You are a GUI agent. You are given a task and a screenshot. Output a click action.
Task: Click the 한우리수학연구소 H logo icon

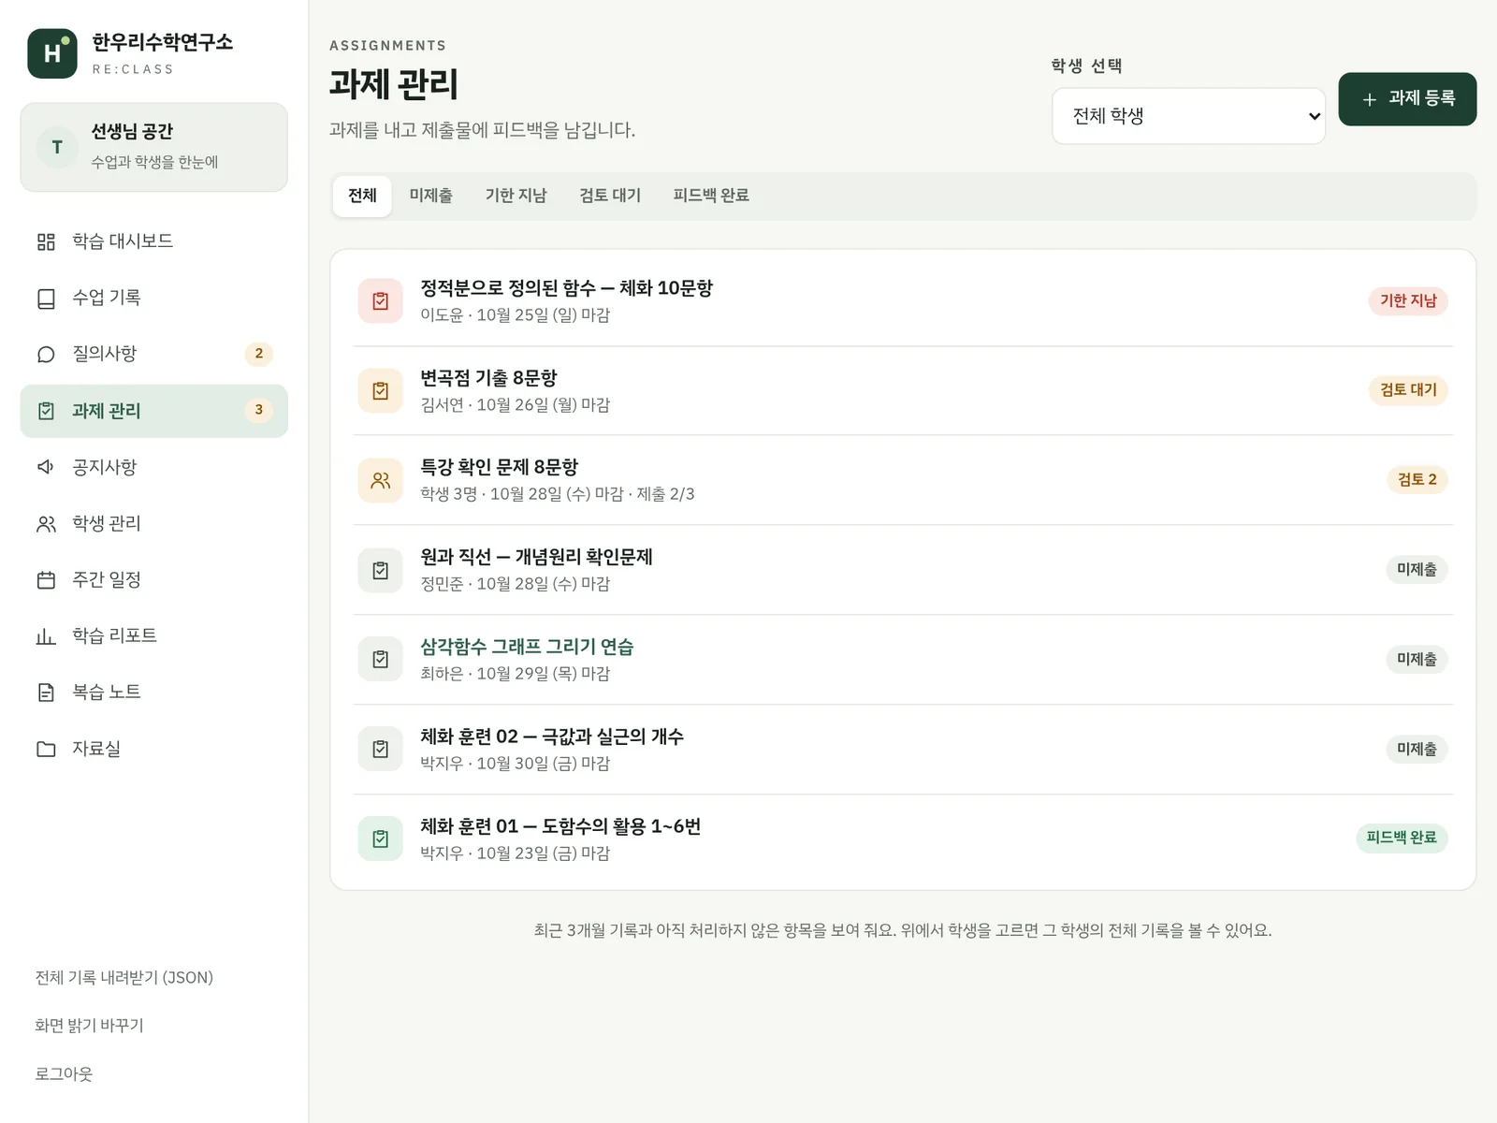[x=52, y=53]
